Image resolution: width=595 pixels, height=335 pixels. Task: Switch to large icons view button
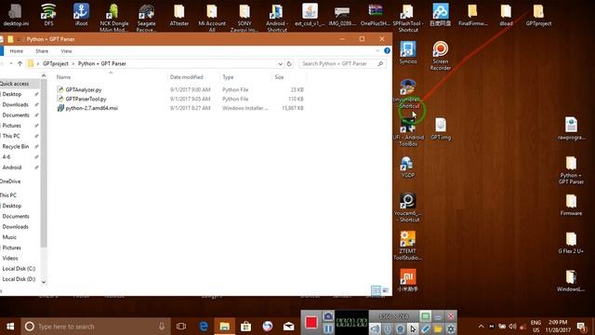tap(385, 290)
